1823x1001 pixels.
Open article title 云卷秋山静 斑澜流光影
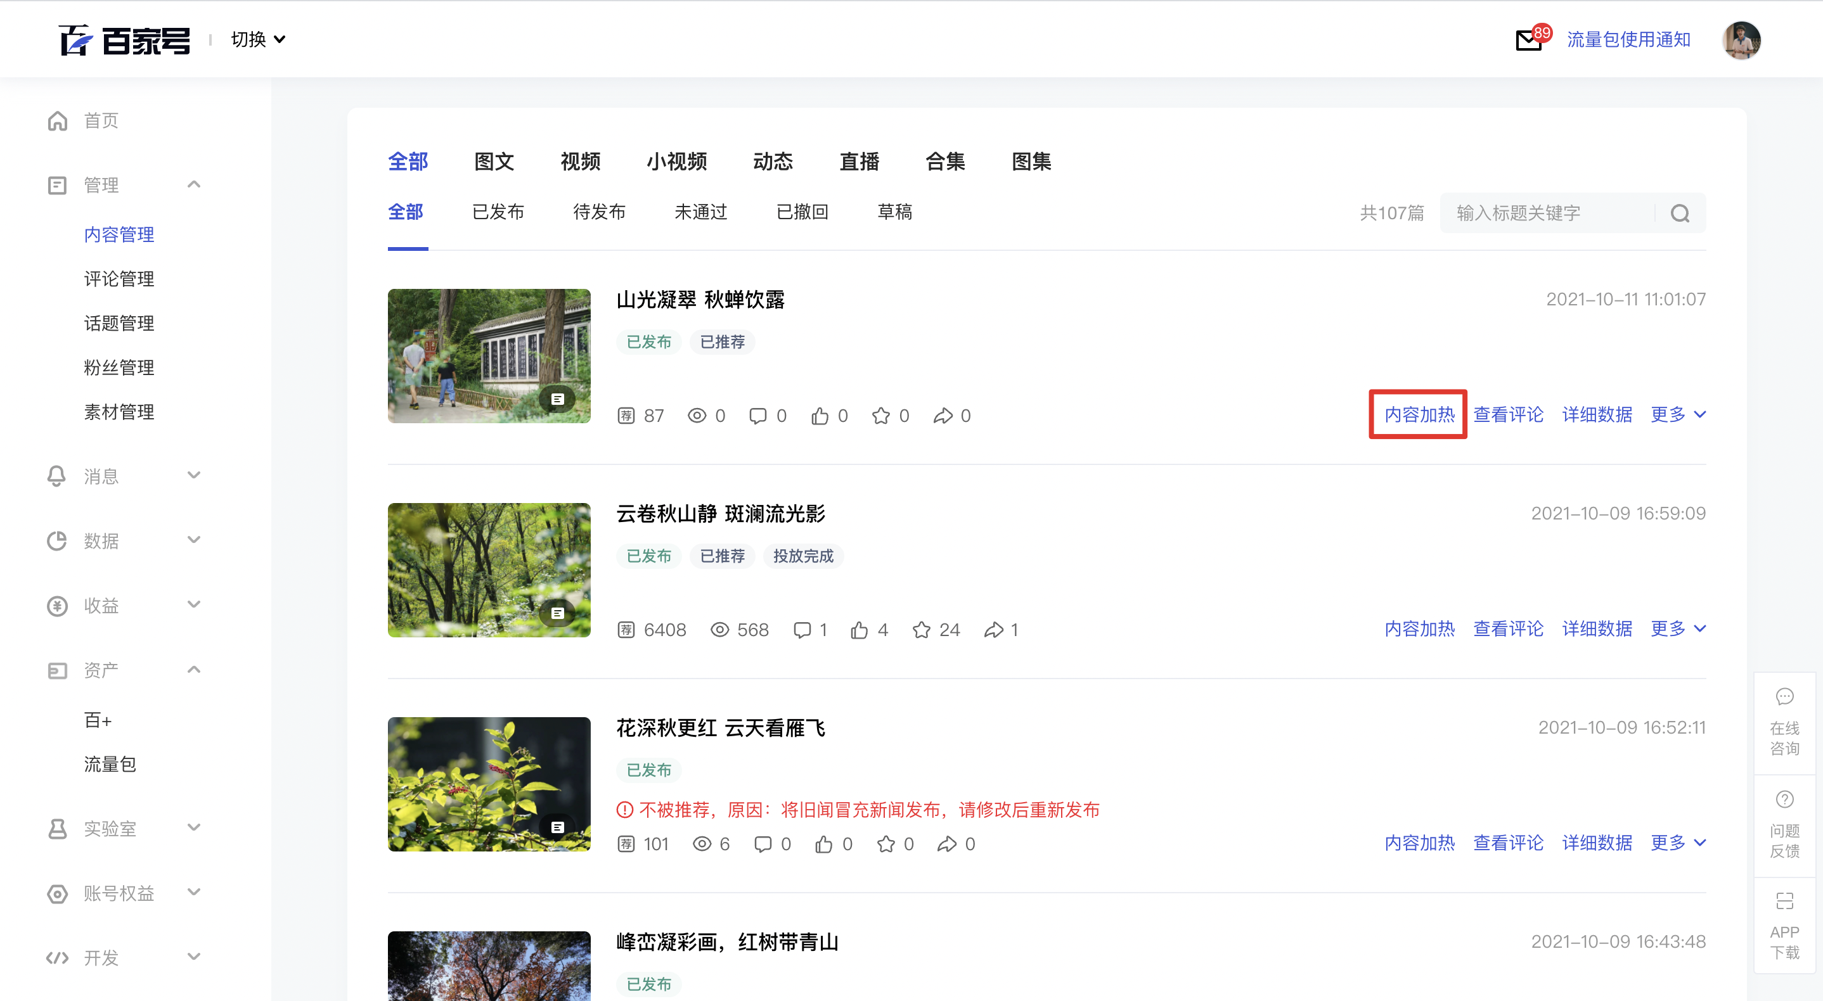click(x=721, y=514)
